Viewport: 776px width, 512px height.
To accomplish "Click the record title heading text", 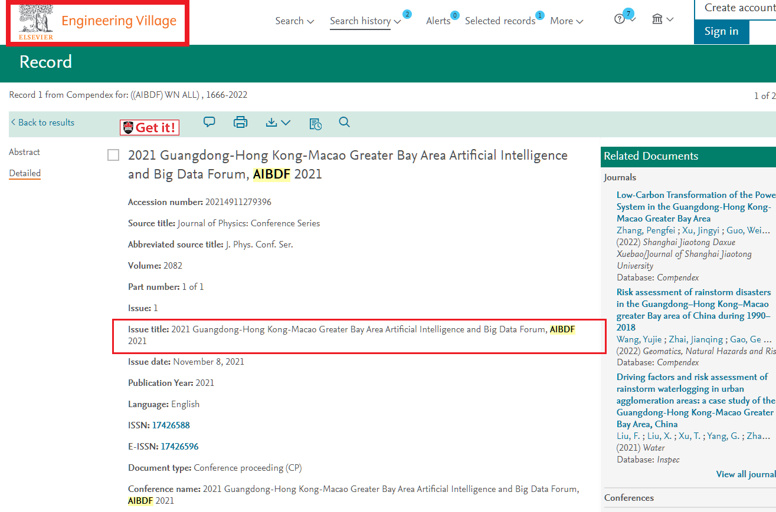I will click(348, 165).
